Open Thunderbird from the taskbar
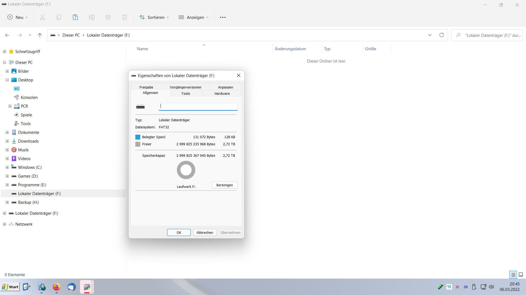This screenshot has height=295, width=526. point(72,287)
